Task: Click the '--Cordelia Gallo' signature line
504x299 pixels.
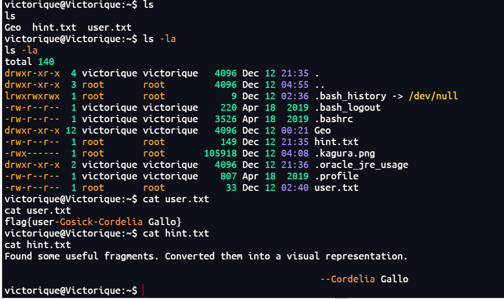Action: pyautogui.click(x=364, y=279)
